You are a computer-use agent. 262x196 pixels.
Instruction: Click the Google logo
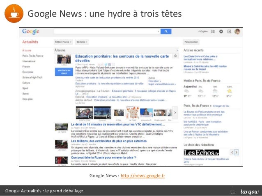(30, 32)
